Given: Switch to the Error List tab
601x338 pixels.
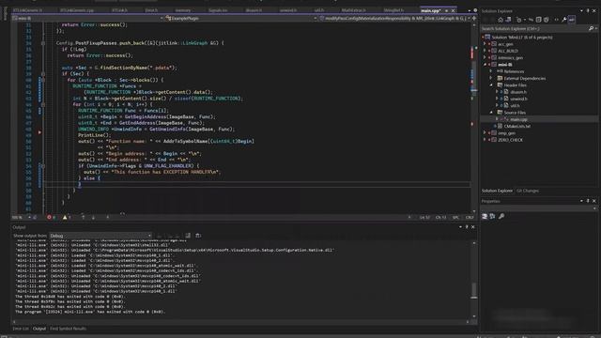Looking at the screenshot, I should point(21,329).
